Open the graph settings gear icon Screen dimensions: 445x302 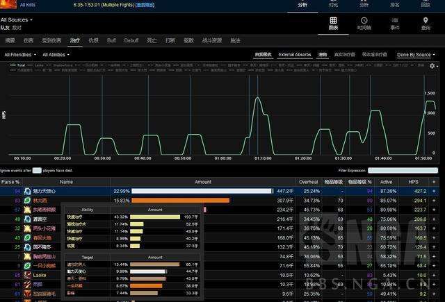point(432,66)
